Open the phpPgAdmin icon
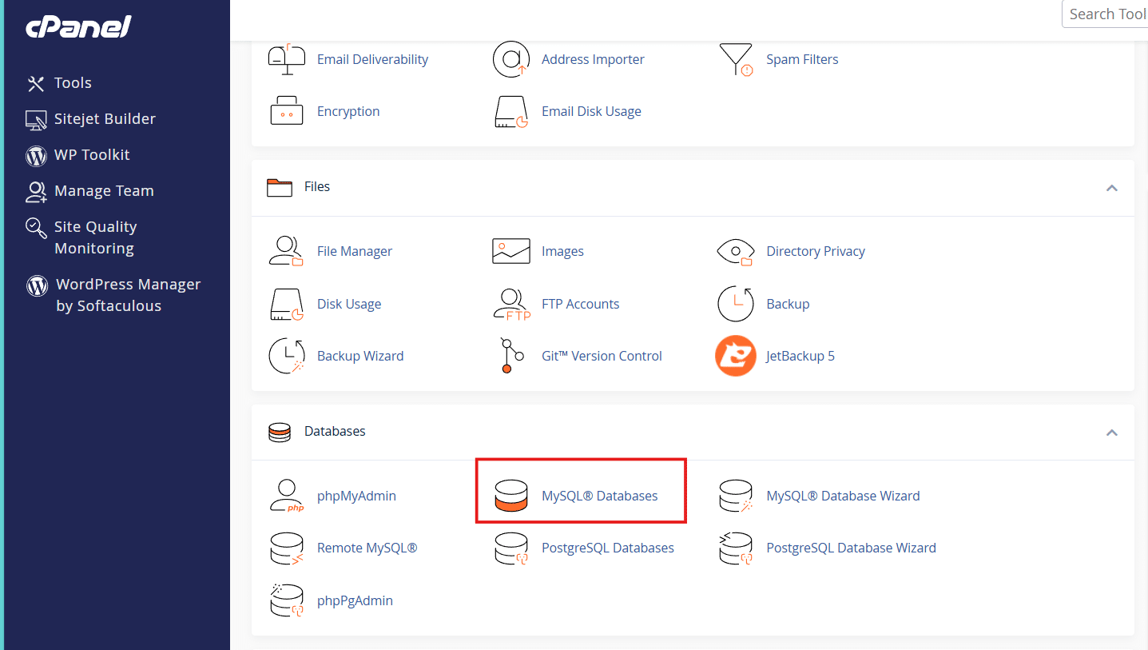The height and width of the screenshot is (650, 1148). pos(287,600)
